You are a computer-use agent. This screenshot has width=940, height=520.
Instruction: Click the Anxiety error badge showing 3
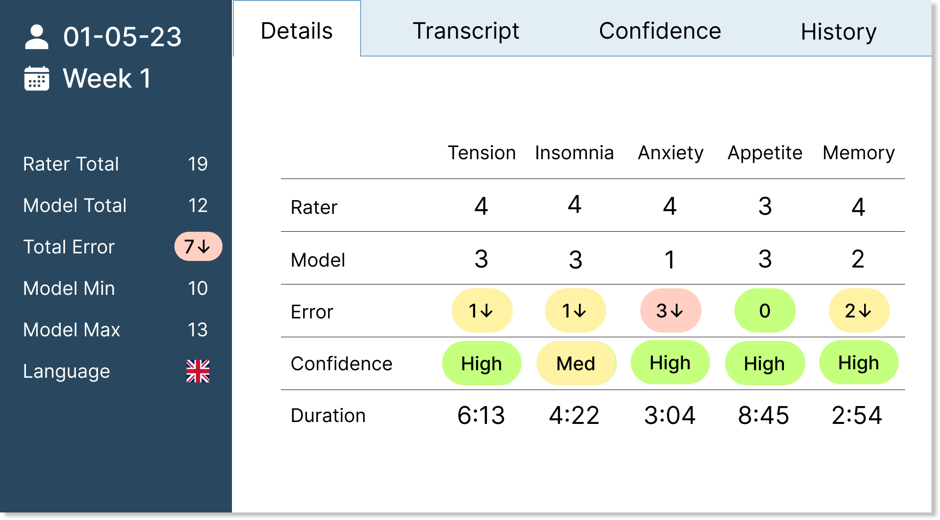point(670,311)
